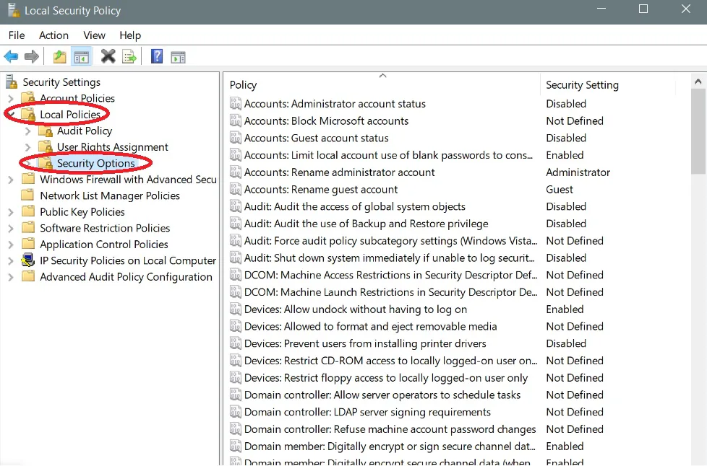Select Security Settings root label
707x466 pixels.
[x=61, y=82]
